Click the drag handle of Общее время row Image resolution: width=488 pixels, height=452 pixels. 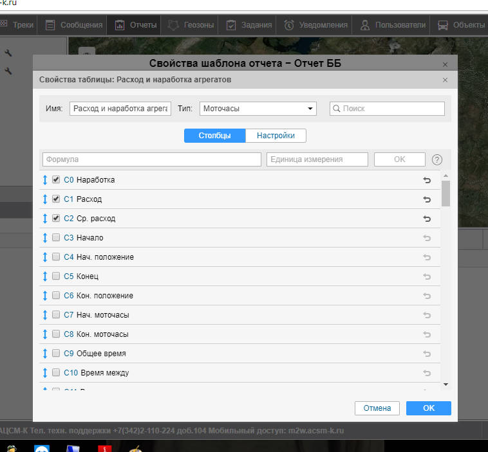[x=45, y=354]
